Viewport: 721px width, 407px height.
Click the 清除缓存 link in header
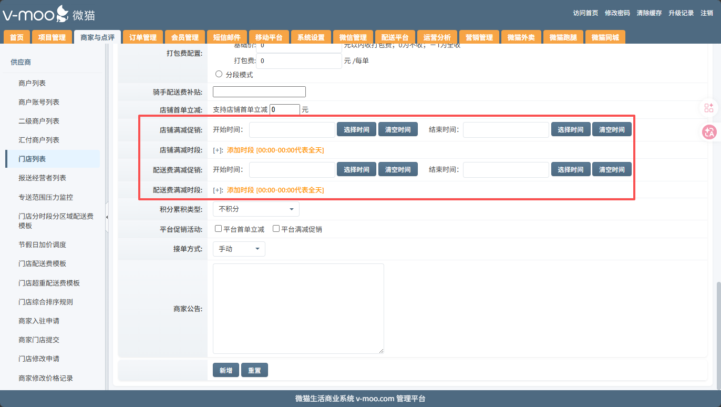click(649, 13)
